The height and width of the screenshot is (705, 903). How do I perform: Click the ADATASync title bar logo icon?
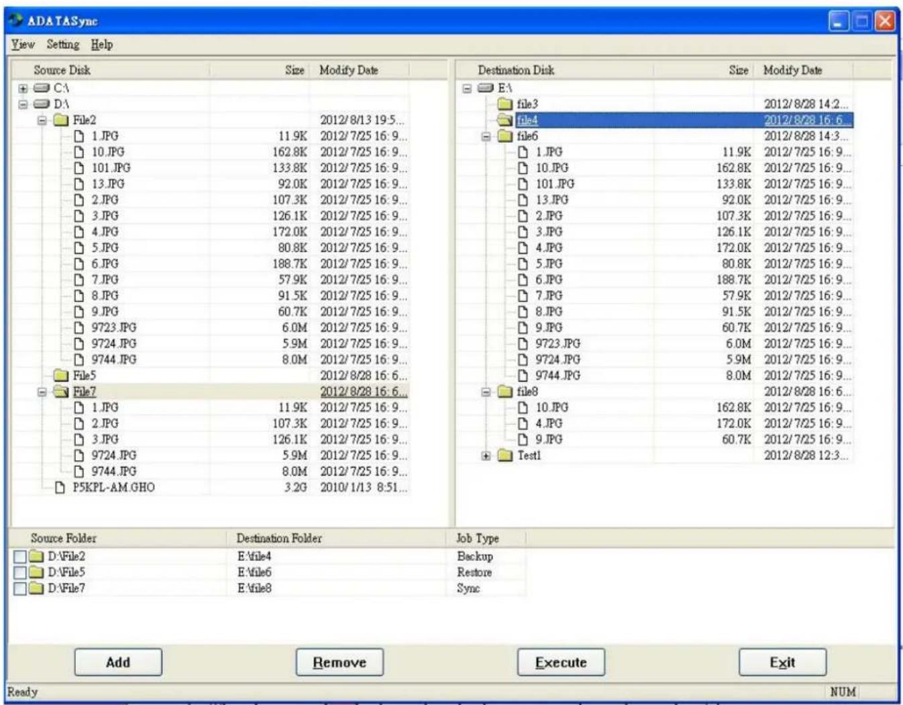point(16,21)
